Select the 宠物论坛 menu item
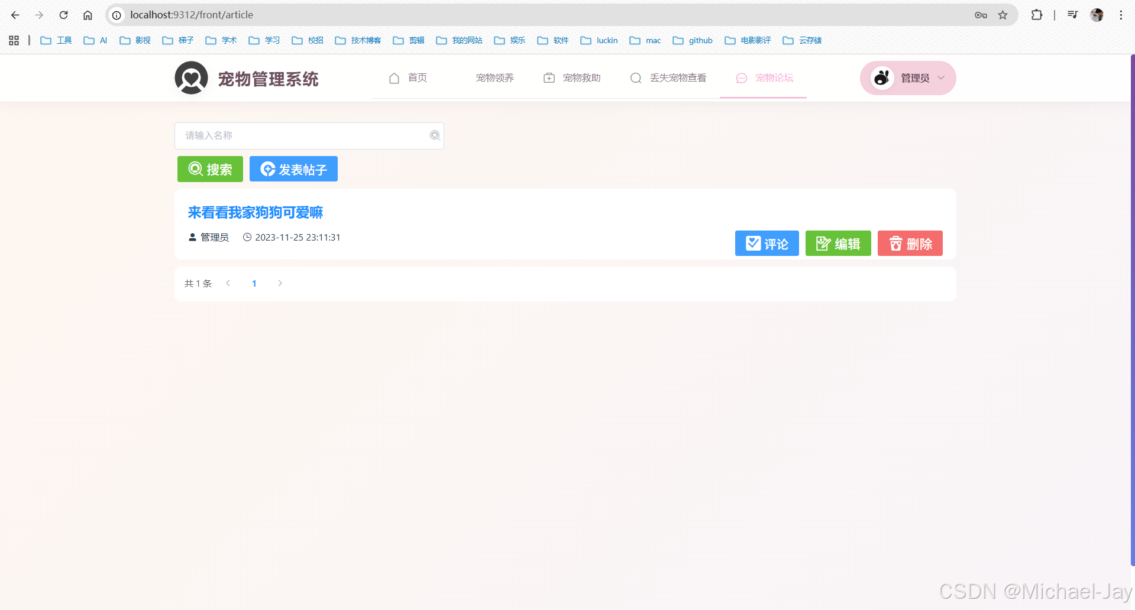 point(764,78)
